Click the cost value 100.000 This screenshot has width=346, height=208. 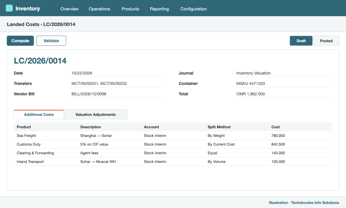pos(278,161)
